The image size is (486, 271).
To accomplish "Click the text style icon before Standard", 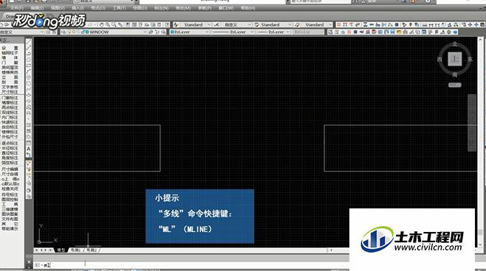I will [176, 24].
